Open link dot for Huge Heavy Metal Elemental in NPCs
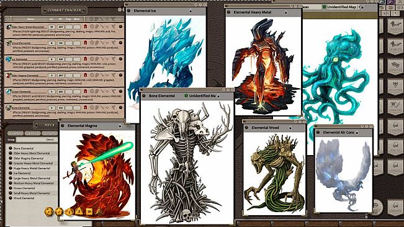This screenshot has width=404, height=227. (11, 168)
